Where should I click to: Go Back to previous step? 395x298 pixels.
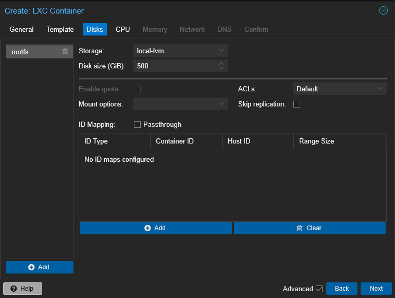[342, 289]
